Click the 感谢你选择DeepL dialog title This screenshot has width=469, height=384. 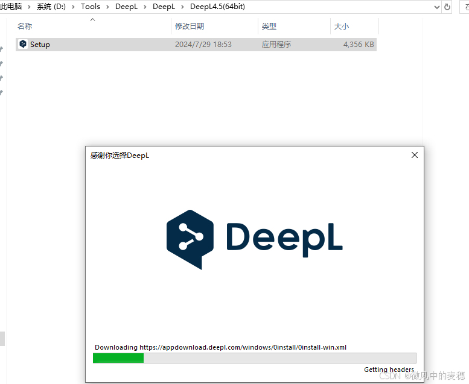[x=120, y=156]
